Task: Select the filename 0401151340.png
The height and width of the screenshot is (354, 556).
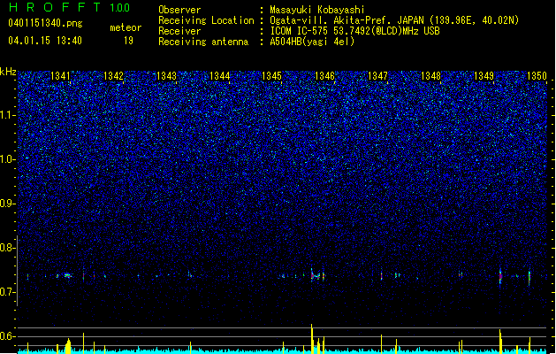Action: (45, 23)
